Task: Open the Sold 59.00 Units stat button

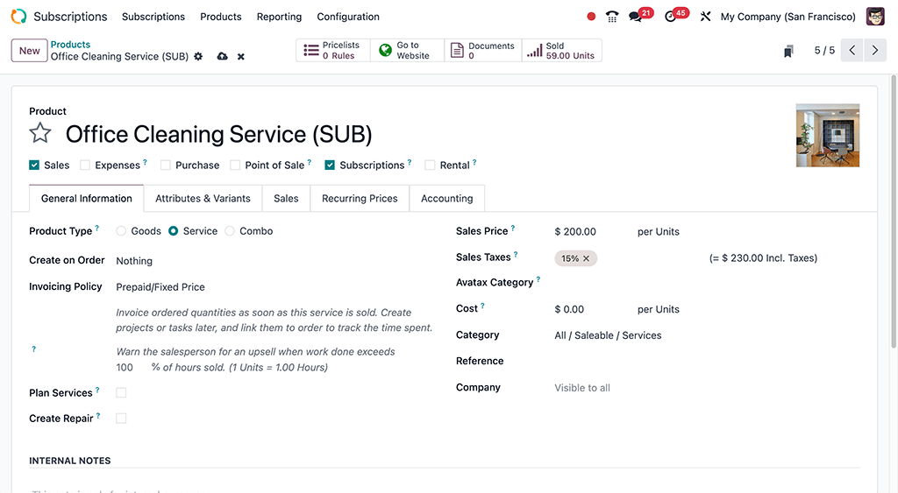Action: point(562,51)
